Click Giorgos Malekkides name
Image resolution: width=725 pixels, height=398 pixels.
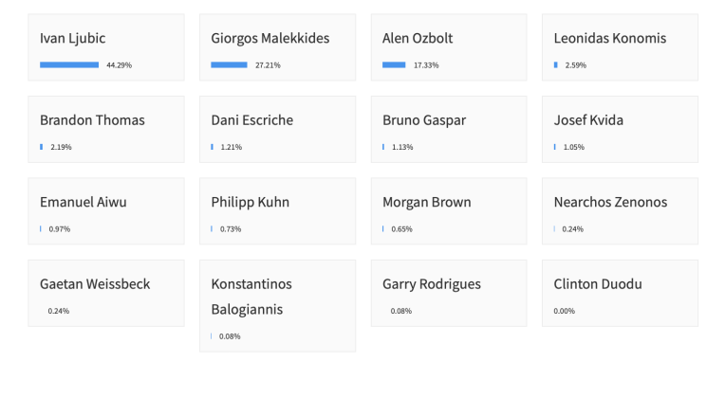tap(270, 38)
